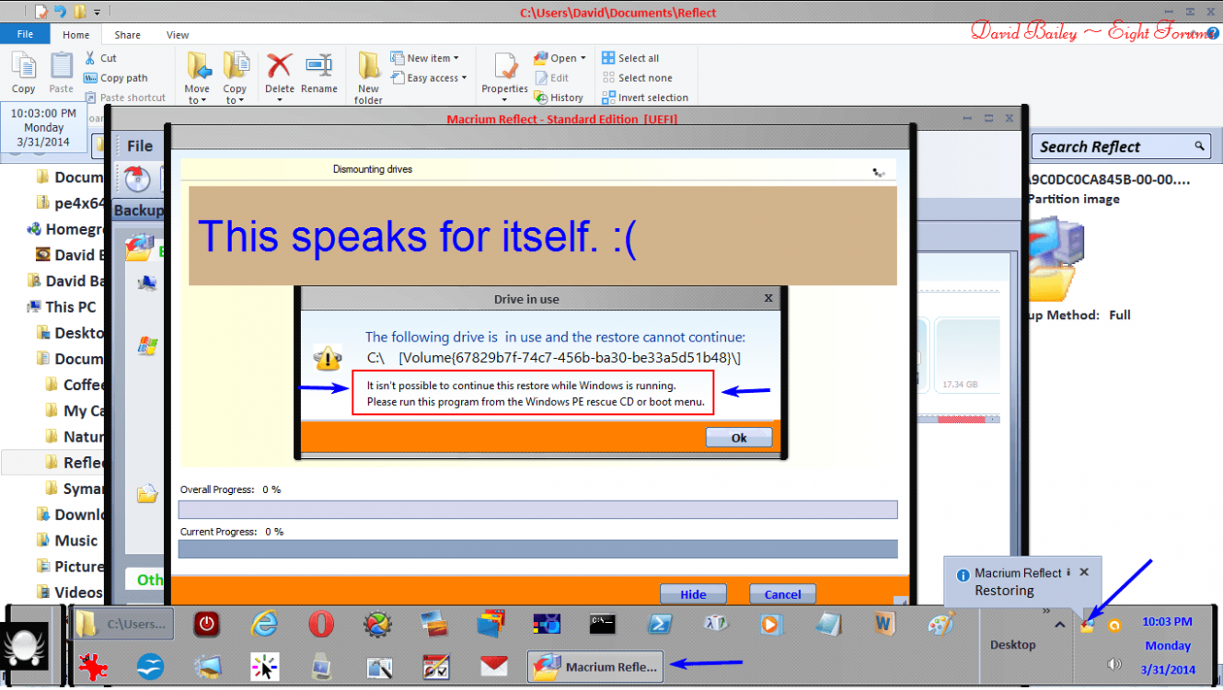Image resolution: width=1223 pixels, height=690 pixels.
Task: Select the Reflect folder in navigation pane
Action: 75,463
